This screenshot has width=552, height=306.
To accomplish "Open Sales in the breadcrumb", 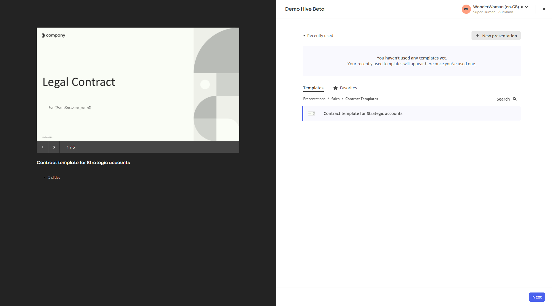I will pos(335,99).
